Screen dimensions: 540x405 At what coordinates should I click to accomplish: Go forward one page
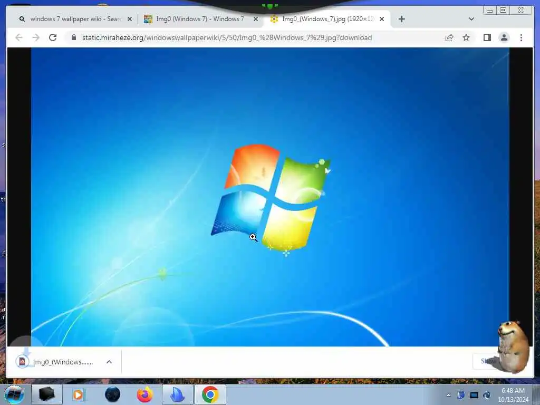tap(36, 37)
